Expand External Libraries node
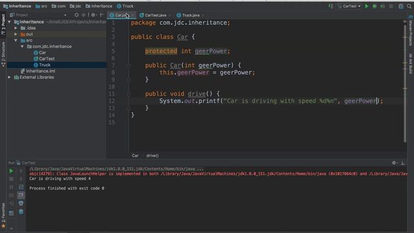Image resolution: width=414 pixels, height=233 pixels. pos(10,78)
